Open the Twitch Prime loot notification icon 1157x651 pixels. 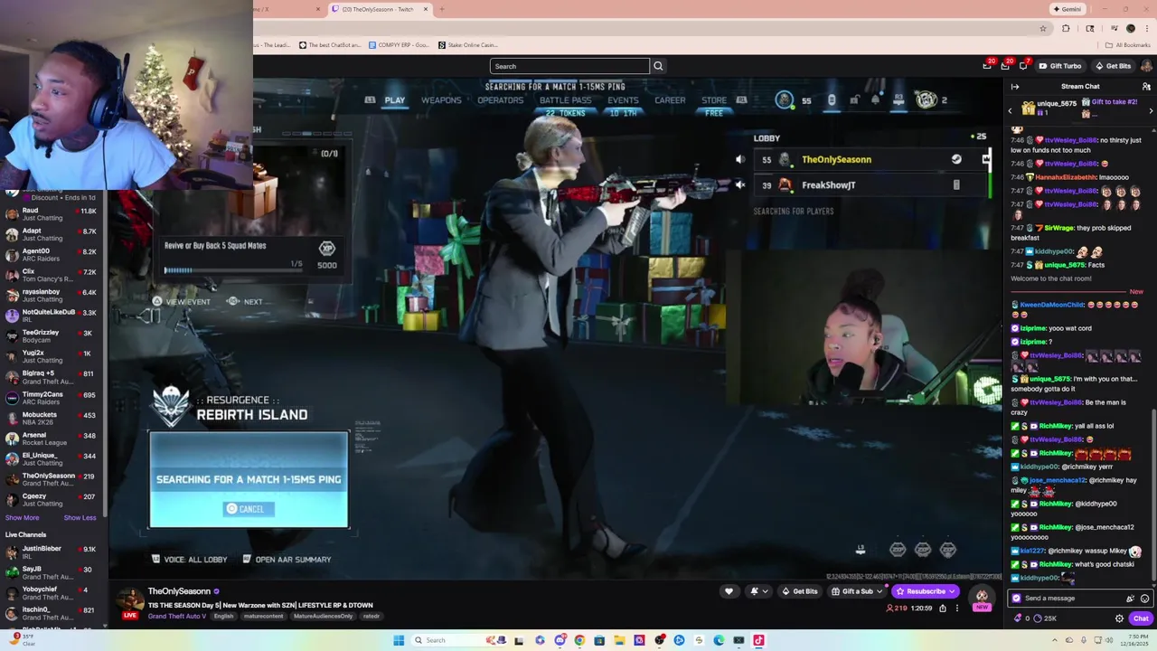pyautogui.click(x=987, y=66)
